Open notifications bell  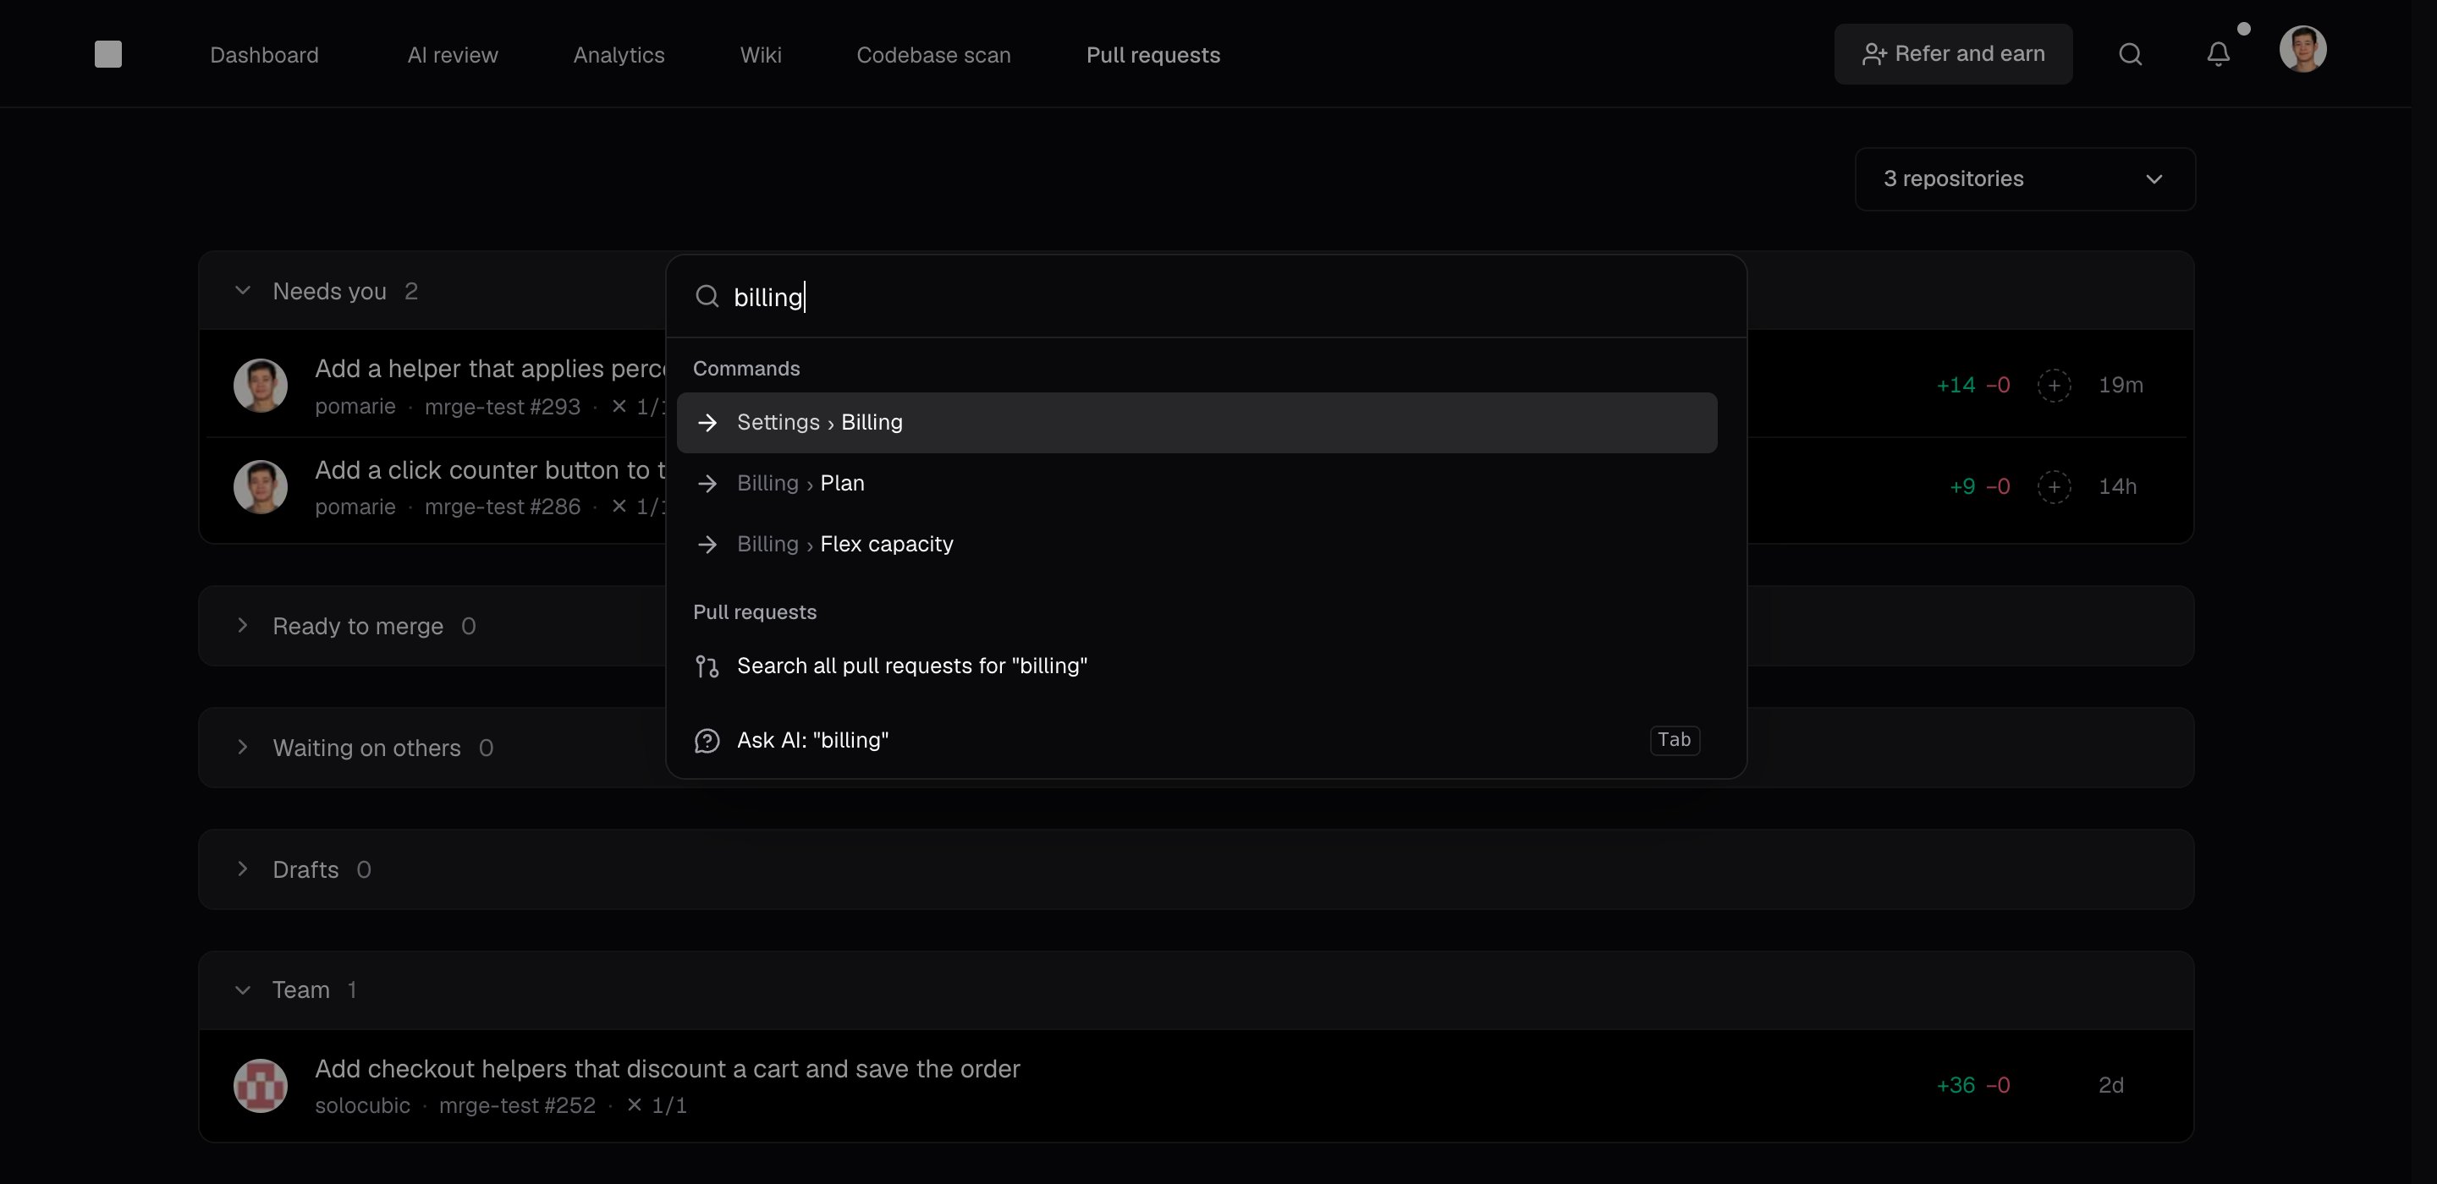2219,54
